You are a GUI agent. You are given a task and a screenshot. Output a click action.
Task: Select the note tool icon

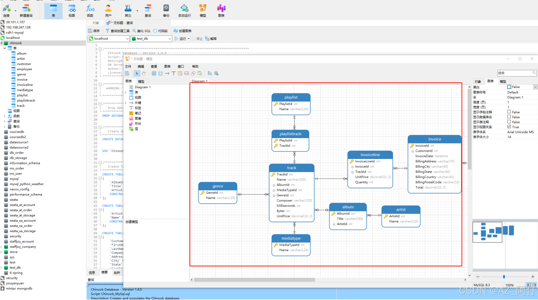pyautogui.click(x=180, y=73)
